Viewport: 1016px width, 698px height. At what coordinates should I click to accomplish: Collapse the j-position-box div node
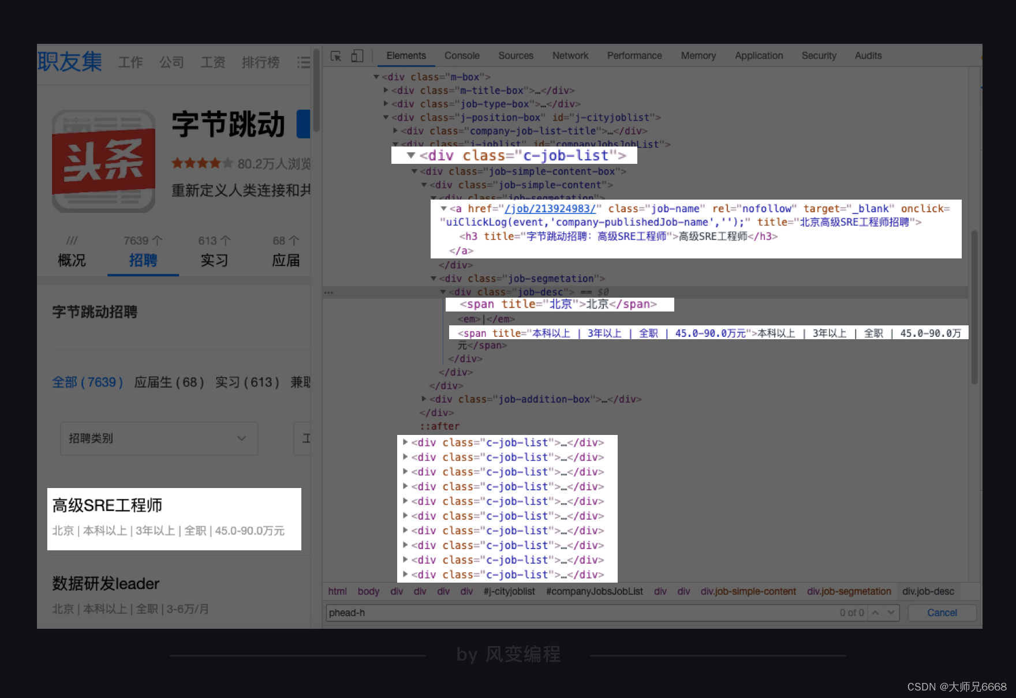(x=386, y=117)
